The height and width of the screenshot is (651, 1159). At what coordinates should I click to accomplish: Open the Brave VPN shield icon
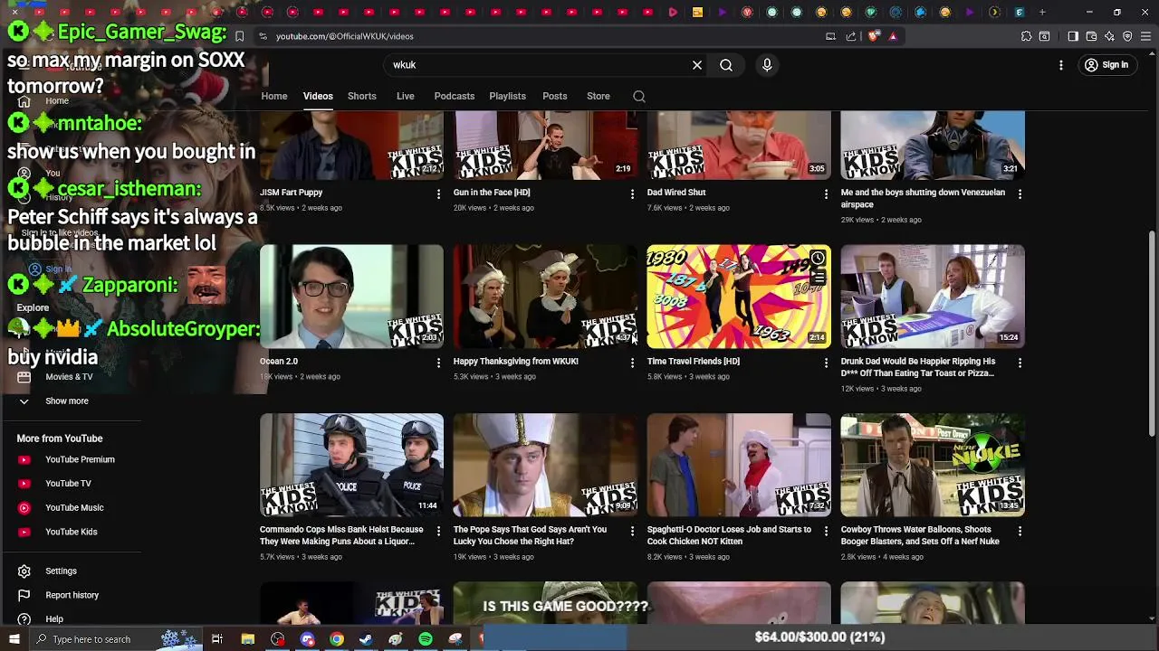click(x=1127, y=36)
